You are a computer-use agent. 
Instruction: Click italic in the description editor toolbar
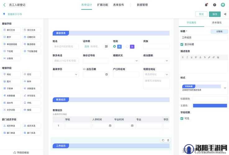(187, 57)
